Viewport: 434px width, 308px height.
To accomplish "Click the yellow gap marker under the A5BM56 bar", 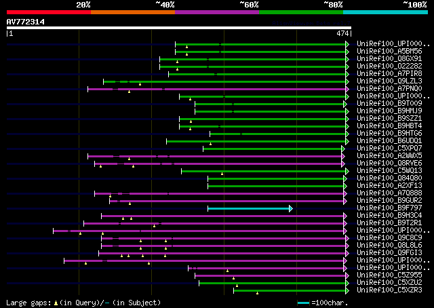I will point(187,54).
